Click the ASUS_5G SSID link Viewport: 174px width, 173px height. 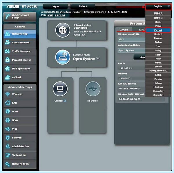click(x=60, y=15)
